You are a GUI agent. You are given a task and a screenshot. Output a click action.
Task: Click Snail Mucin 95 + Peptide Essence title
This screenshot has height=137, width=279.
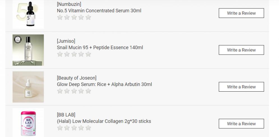[100, 47]
